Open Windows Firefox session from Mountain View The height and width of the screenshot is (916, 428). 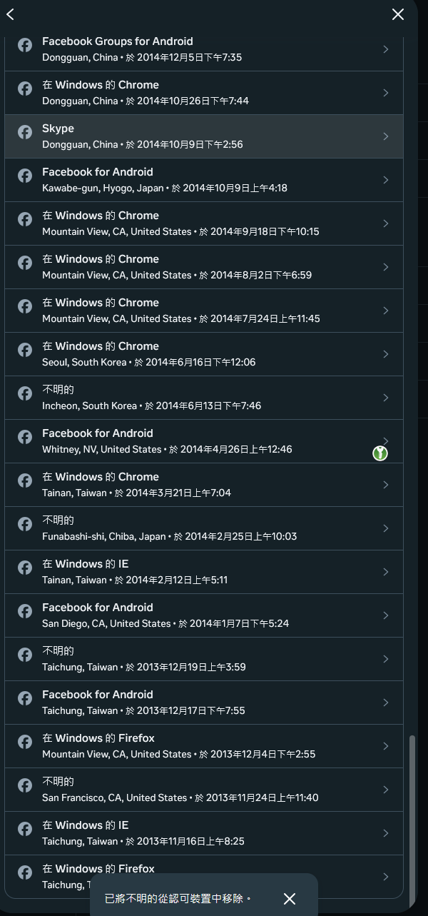click(x=204, y=746)
